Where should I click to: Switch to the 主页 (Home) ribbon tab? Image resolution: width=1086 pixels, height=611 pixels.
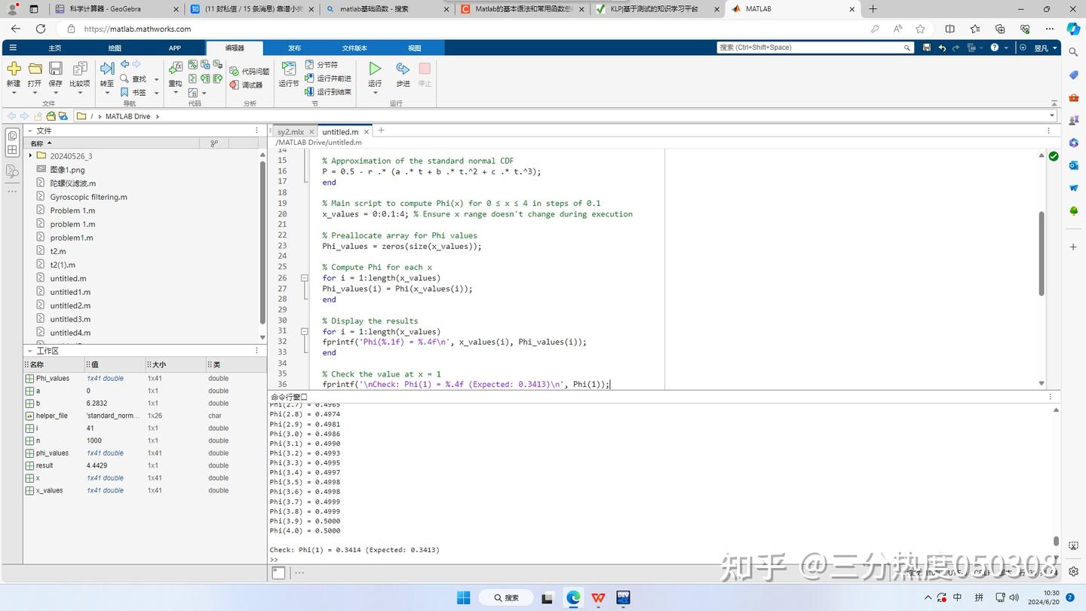pos(55,48)
